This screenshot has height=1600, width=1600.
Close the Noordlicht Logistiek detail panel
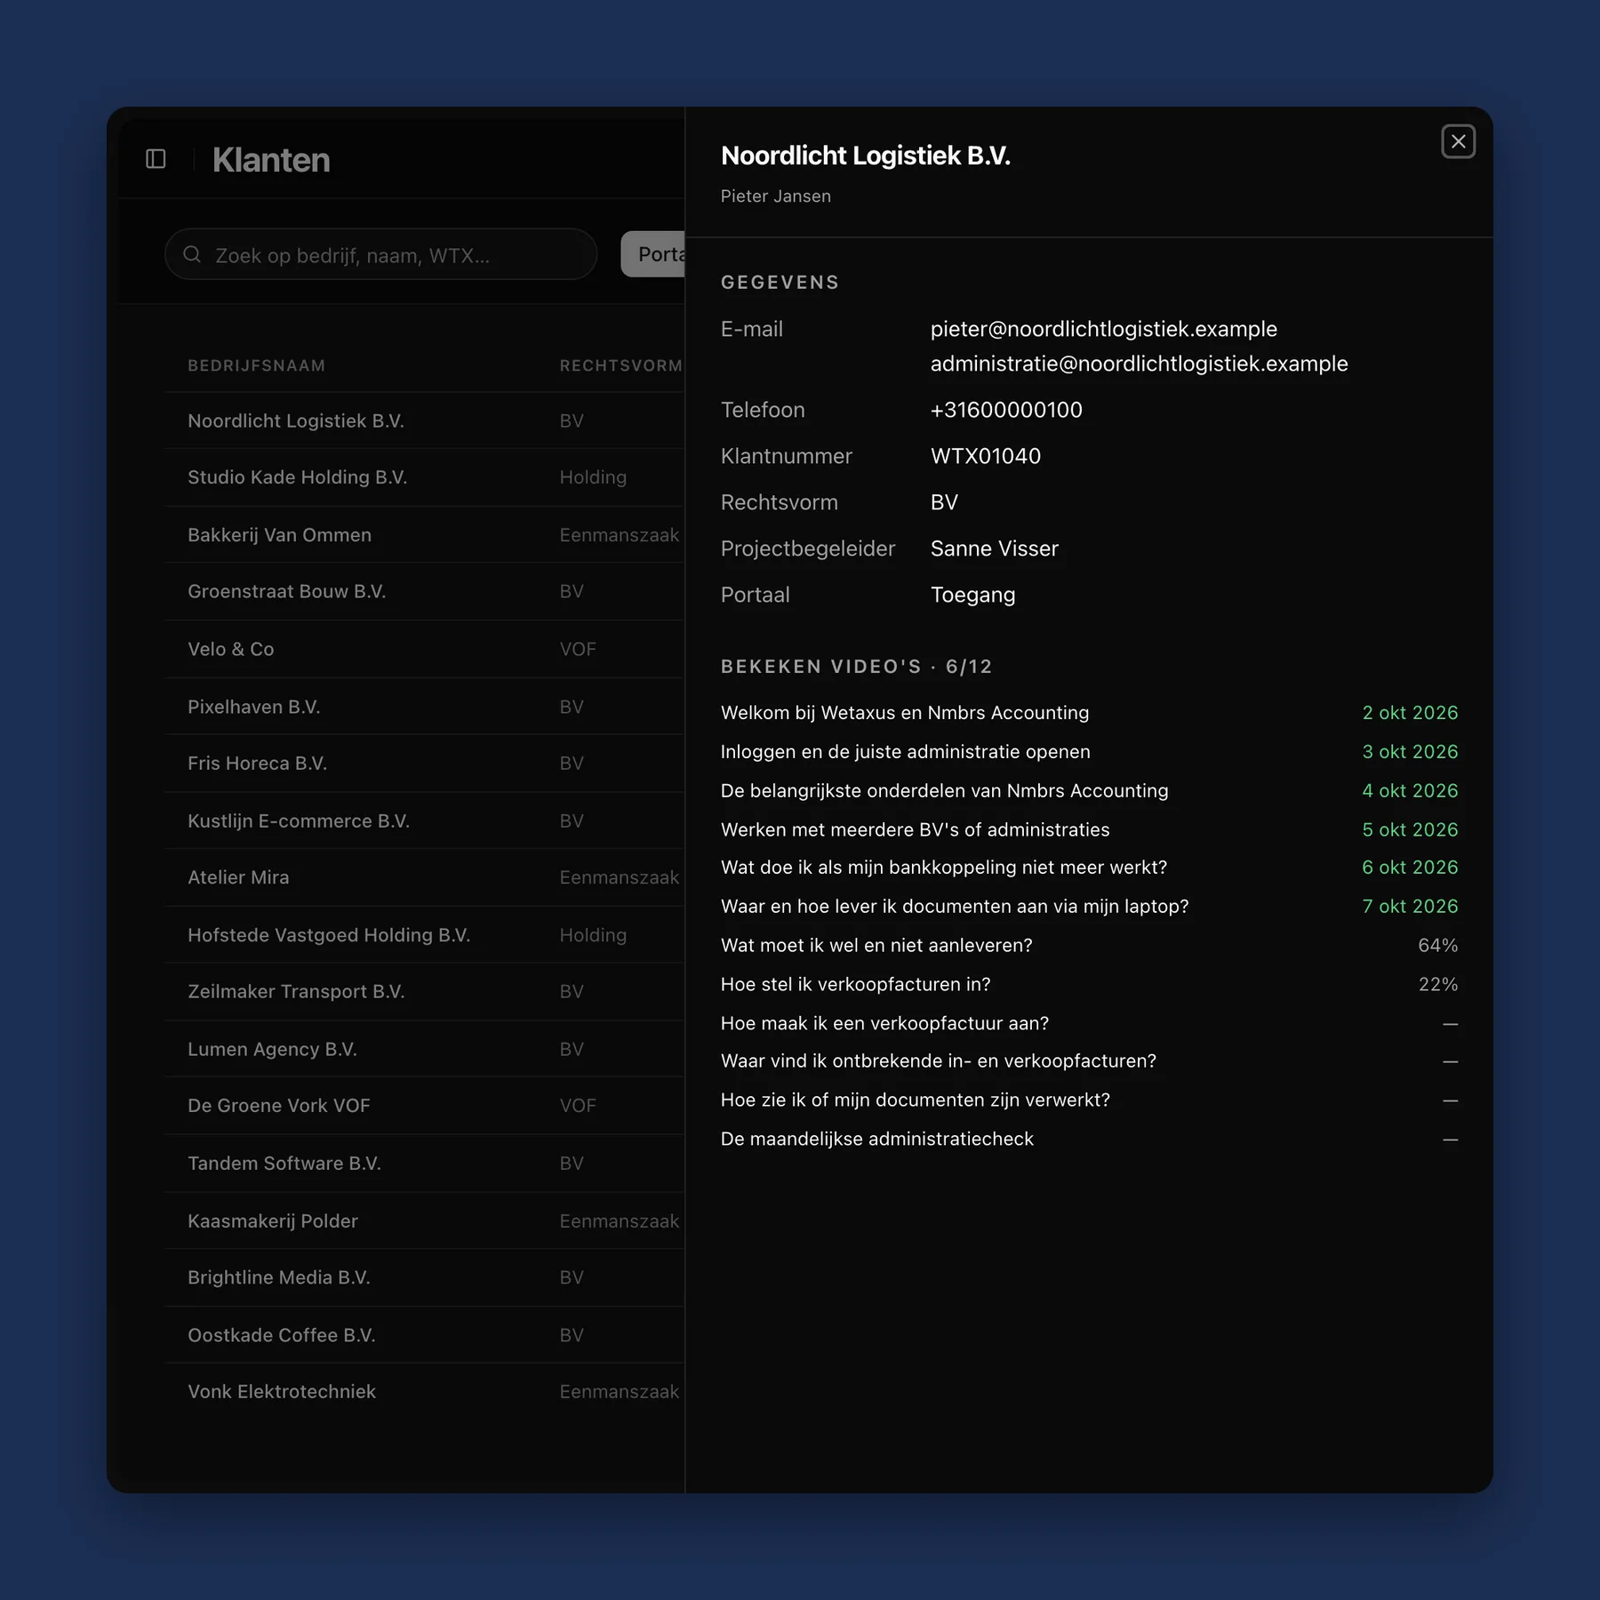point(1458,141)
